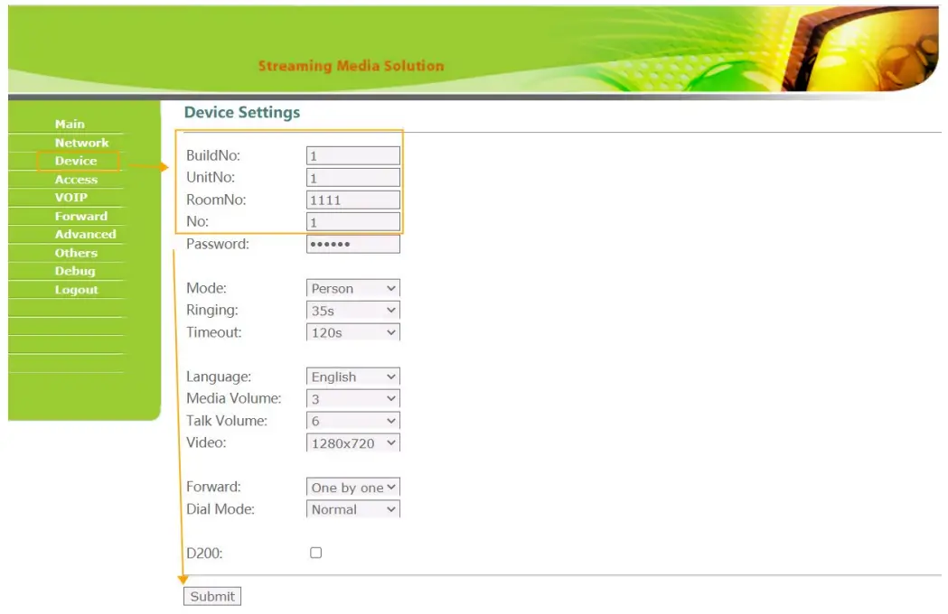The image size is (948, 614).
Task: Open the Forward page from sidebar
Action: [x=81, y=216]
